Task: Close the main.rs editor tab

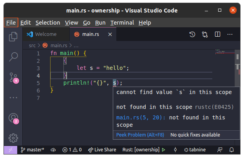Action: click(x=110, y=34)
